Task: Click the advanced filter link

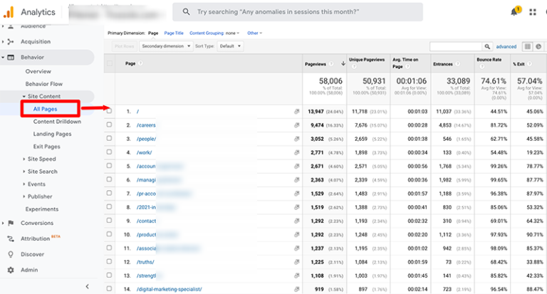Action: click(506, 46)
